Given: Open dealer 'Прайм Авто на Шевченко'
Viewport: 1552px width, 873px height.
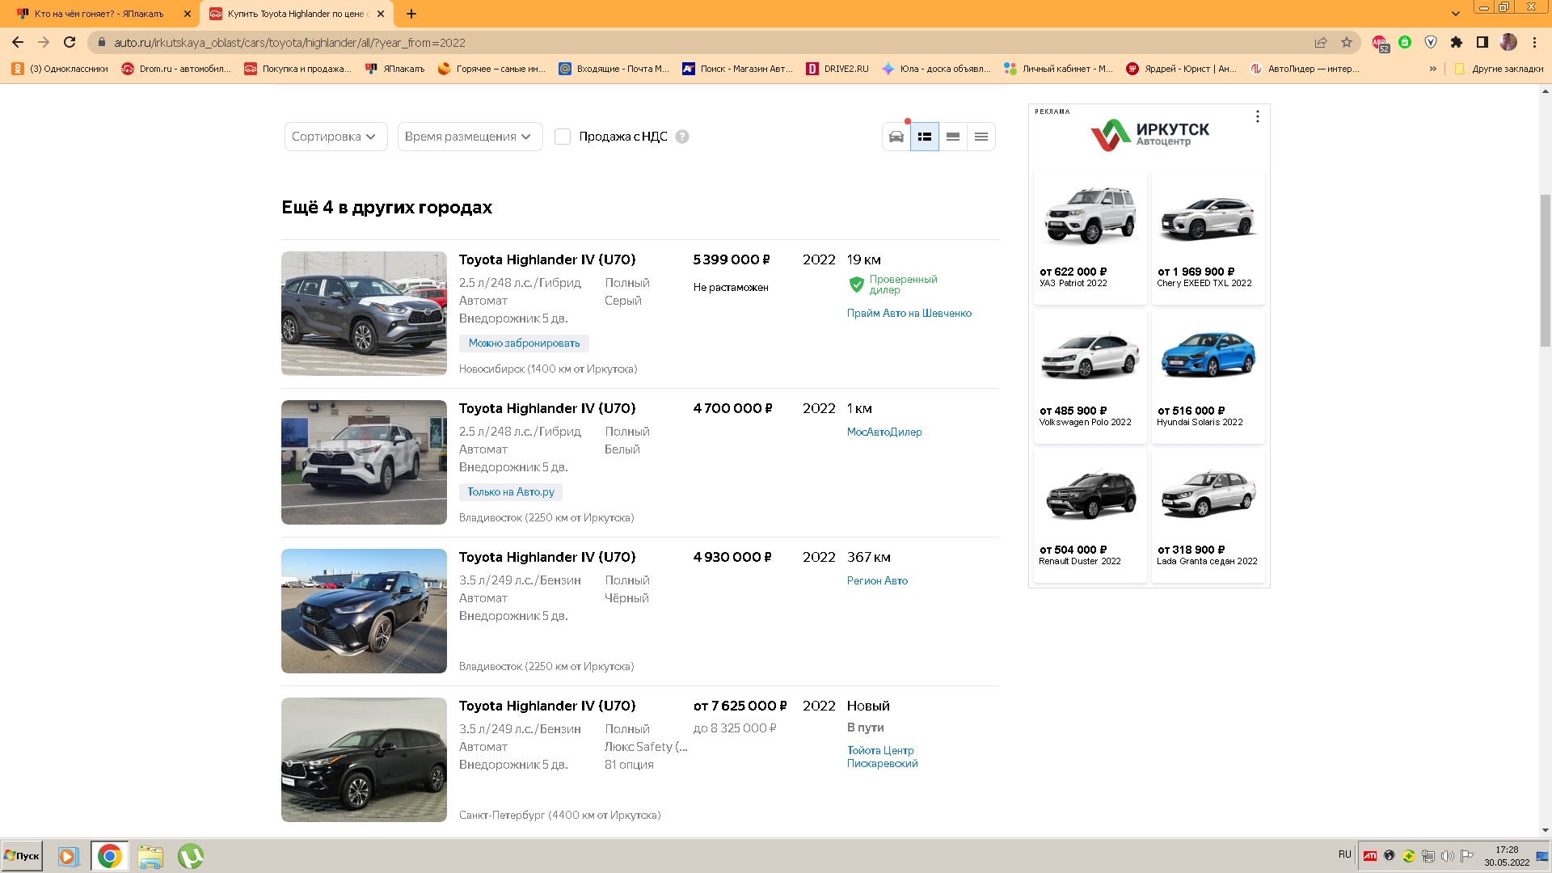Looking at the screenshot, I should (909, 314).
